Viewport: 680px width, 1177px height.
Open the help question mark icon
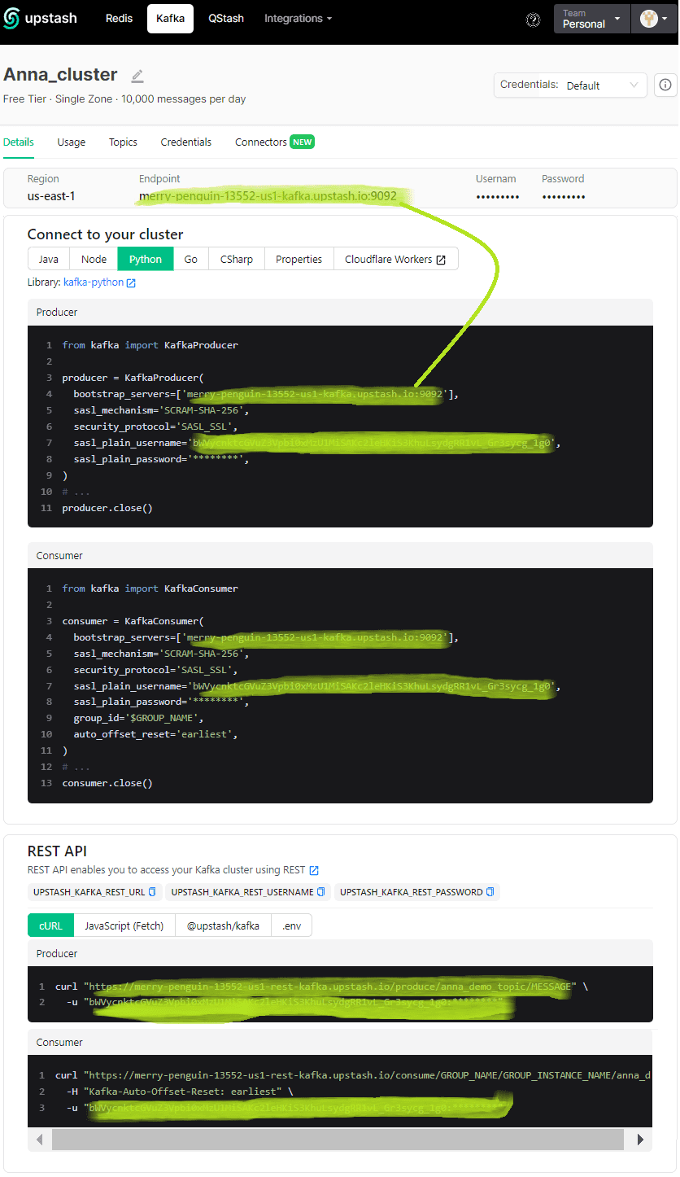tap(534, 20)
